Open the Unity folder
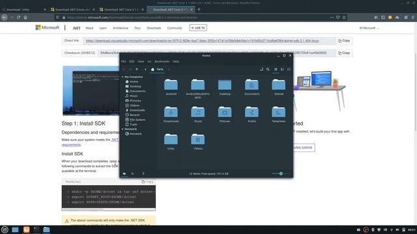 pyautogui.click(x=171, y=142)
